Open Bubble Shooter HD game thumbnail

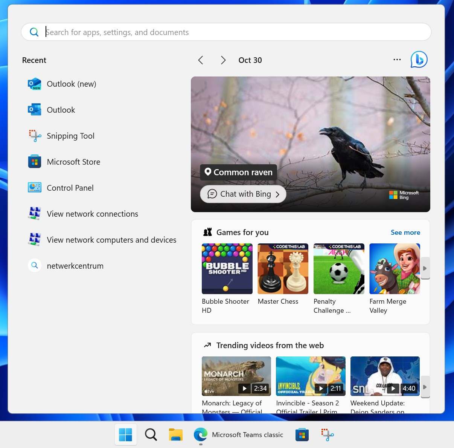pyautogui.click(x=227, y=269)
